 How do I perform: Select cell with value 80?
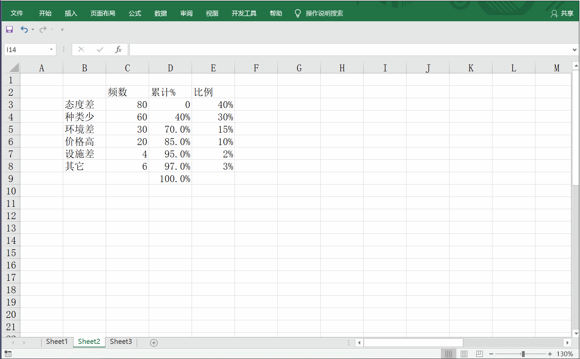point(127,105)
